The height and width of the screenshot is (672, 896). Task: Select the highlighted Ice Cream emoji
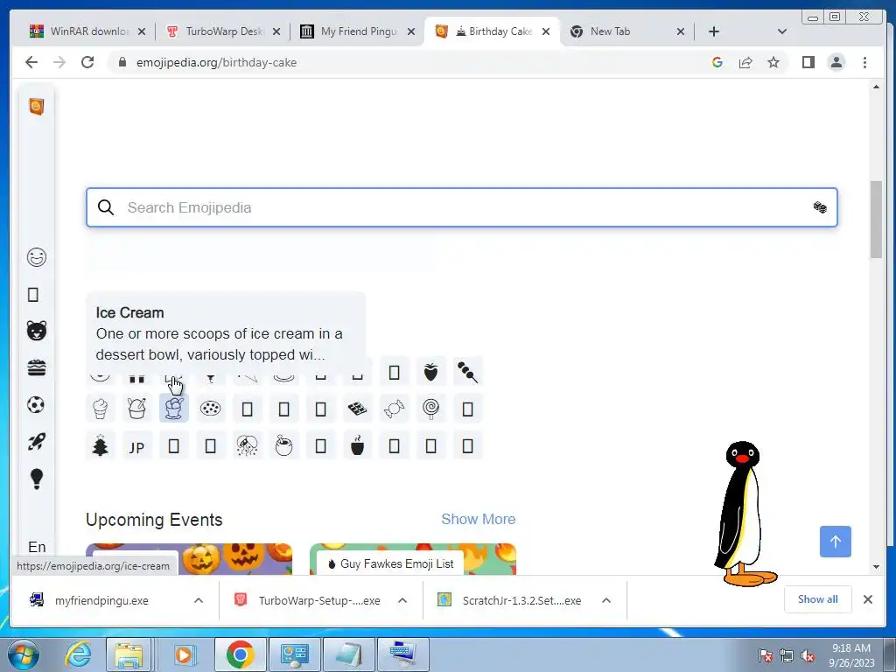[x=174, y=409]
